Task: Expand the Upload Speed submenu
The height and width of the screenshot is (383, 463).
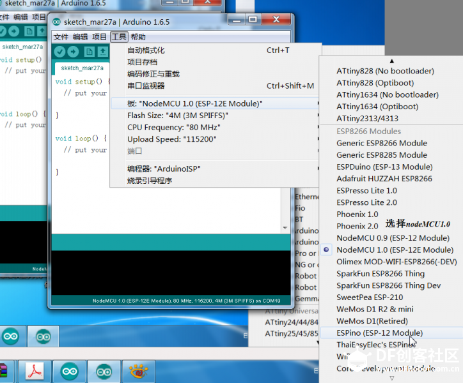Action: click(x=215, y=139)
